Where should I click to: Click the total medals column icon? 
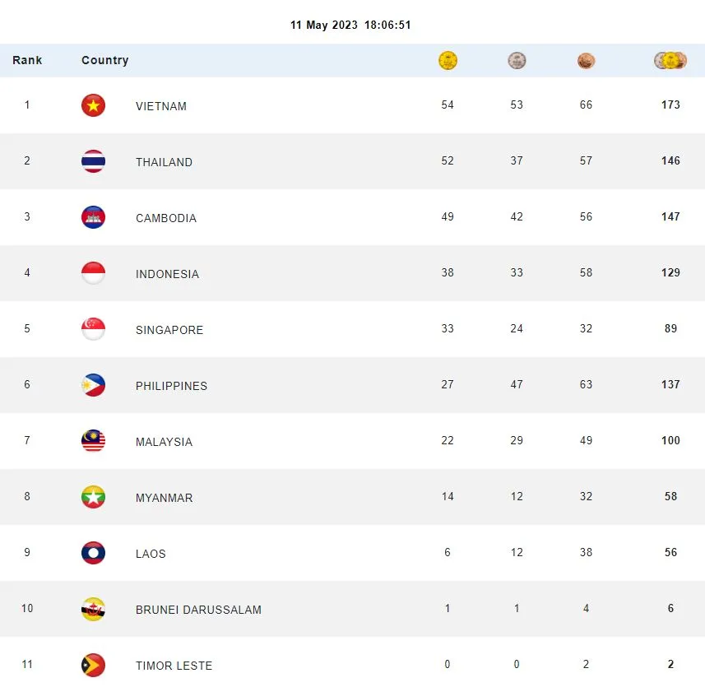670,61
